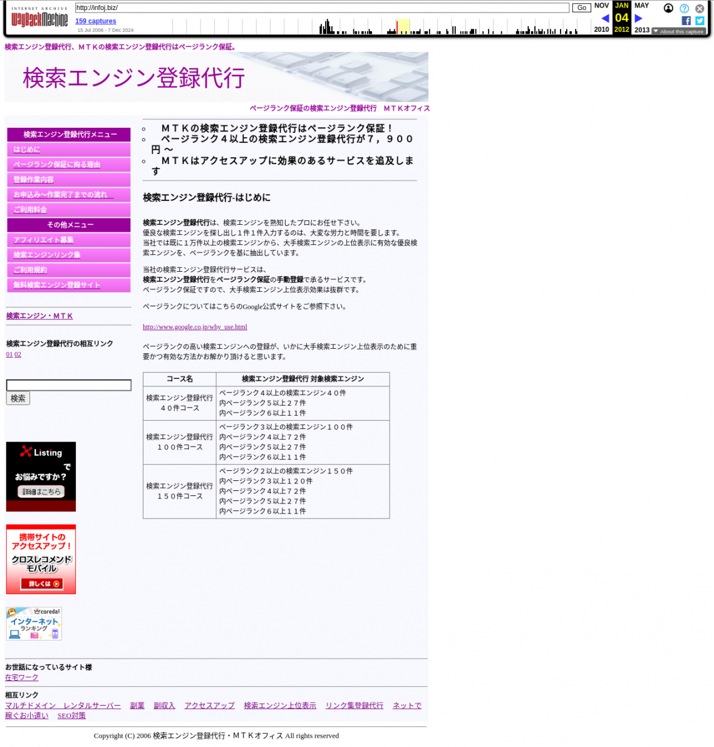
Task: Go to next capture with right arrow
Action: (638, 18)
